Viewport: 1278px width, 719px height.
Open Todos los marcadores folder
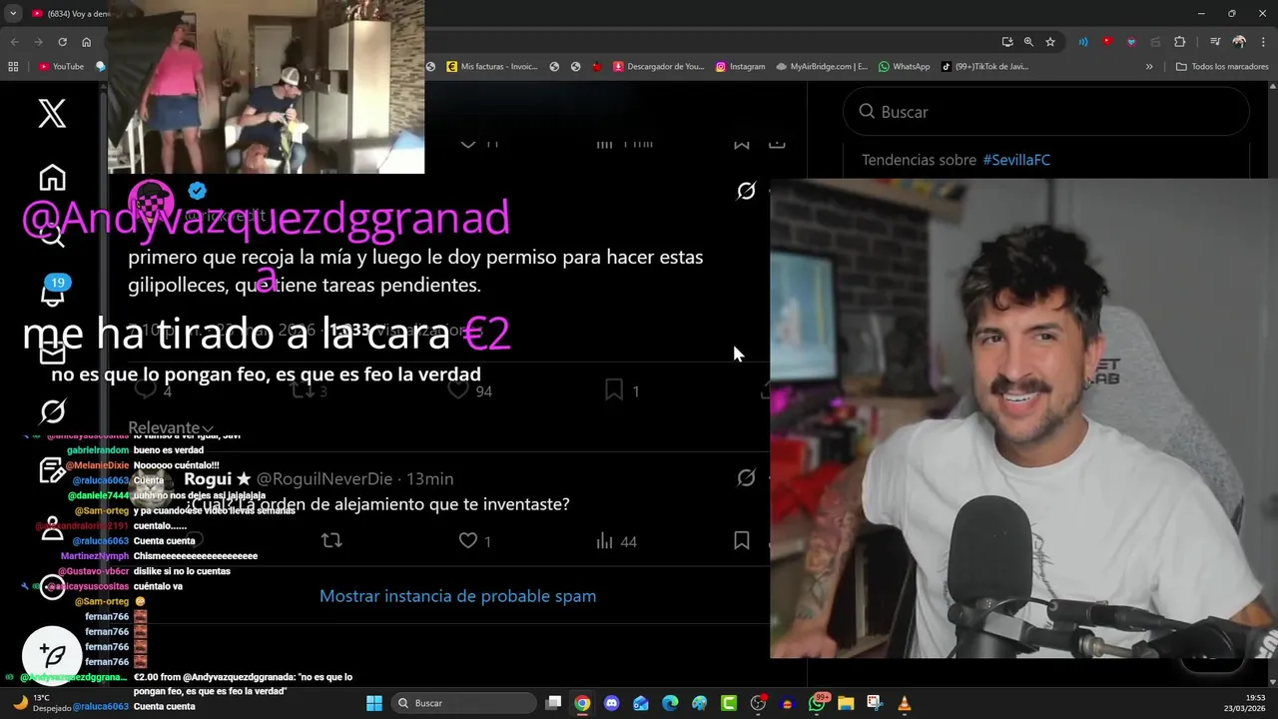coord(1222,67)
